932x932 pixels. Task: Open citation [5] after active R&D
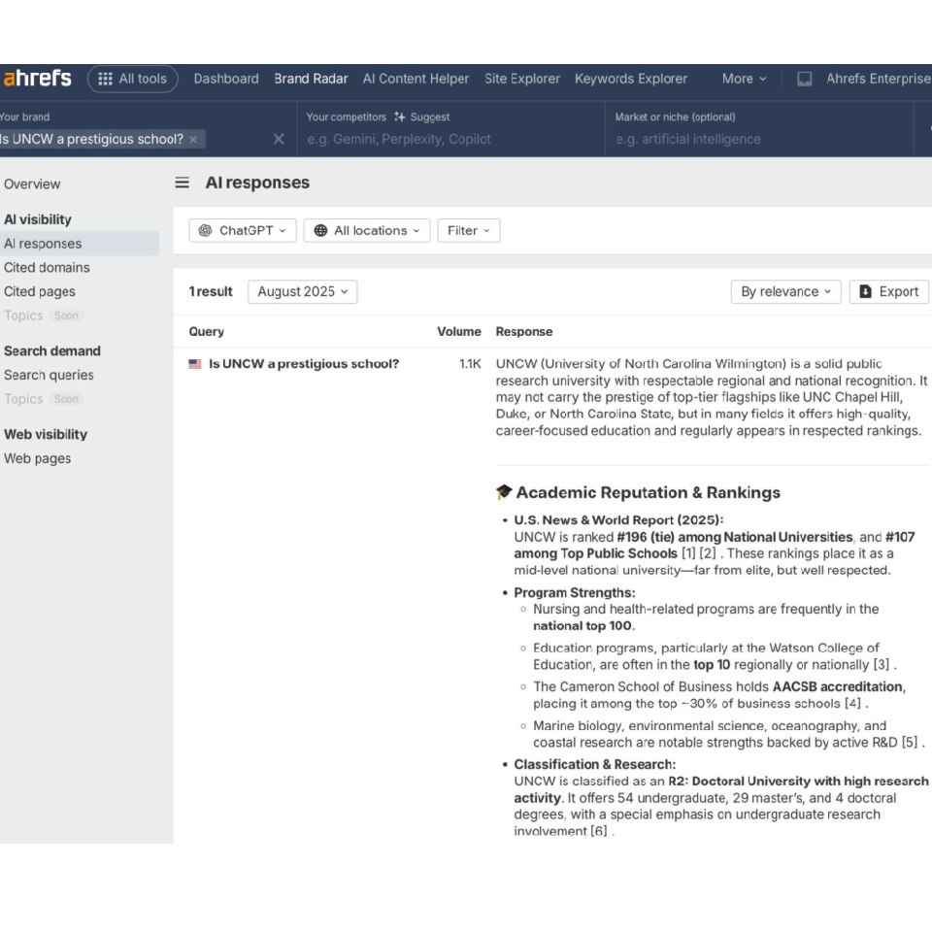(x=910, y=743)
